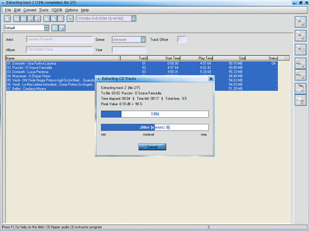Click the 19% extraction progress bar
Image resolution: width=309 pixels, height=231 pixels.
point(154,114)
